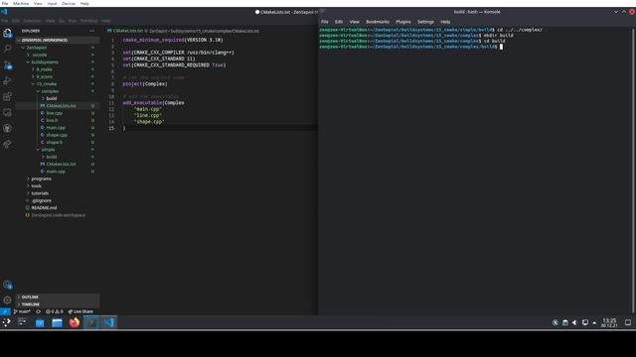Select CMakeLists.txt in the complex folder
Screen dimensions: 636x357
coord(58,106)
